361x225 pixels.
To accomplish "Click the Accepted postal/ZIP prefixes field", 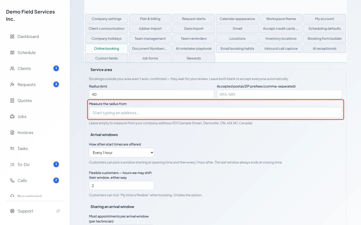I will 280,94.
